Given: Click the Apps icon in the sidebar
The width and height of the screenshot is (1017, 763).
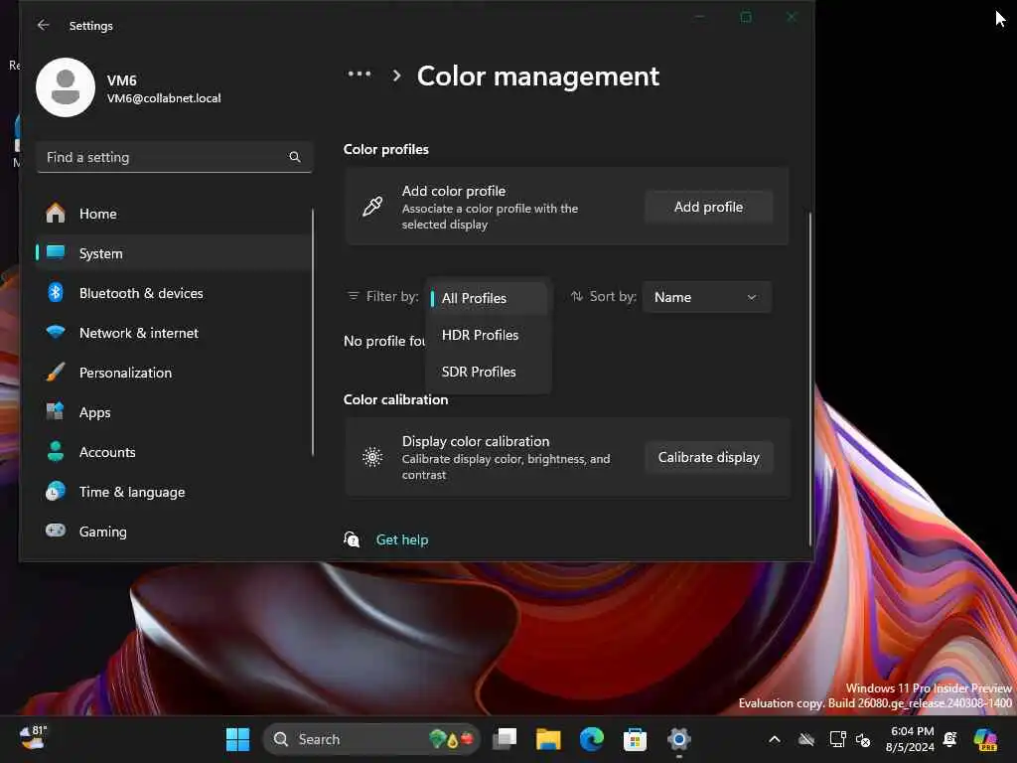Looking at the screenshot, I should click(56, 411).
